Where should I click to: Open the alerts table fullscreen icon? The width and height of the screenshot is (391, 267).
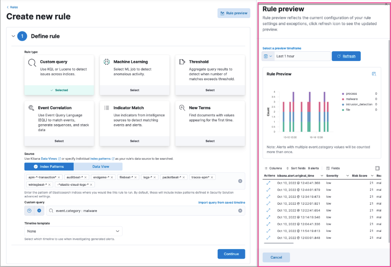click(x=378, y=168)
